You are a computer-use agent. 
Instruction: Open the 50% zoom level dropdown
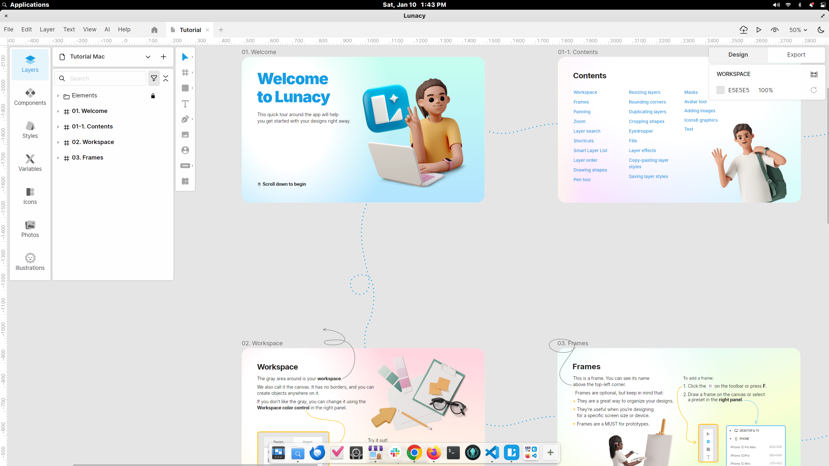click(798, 30)
